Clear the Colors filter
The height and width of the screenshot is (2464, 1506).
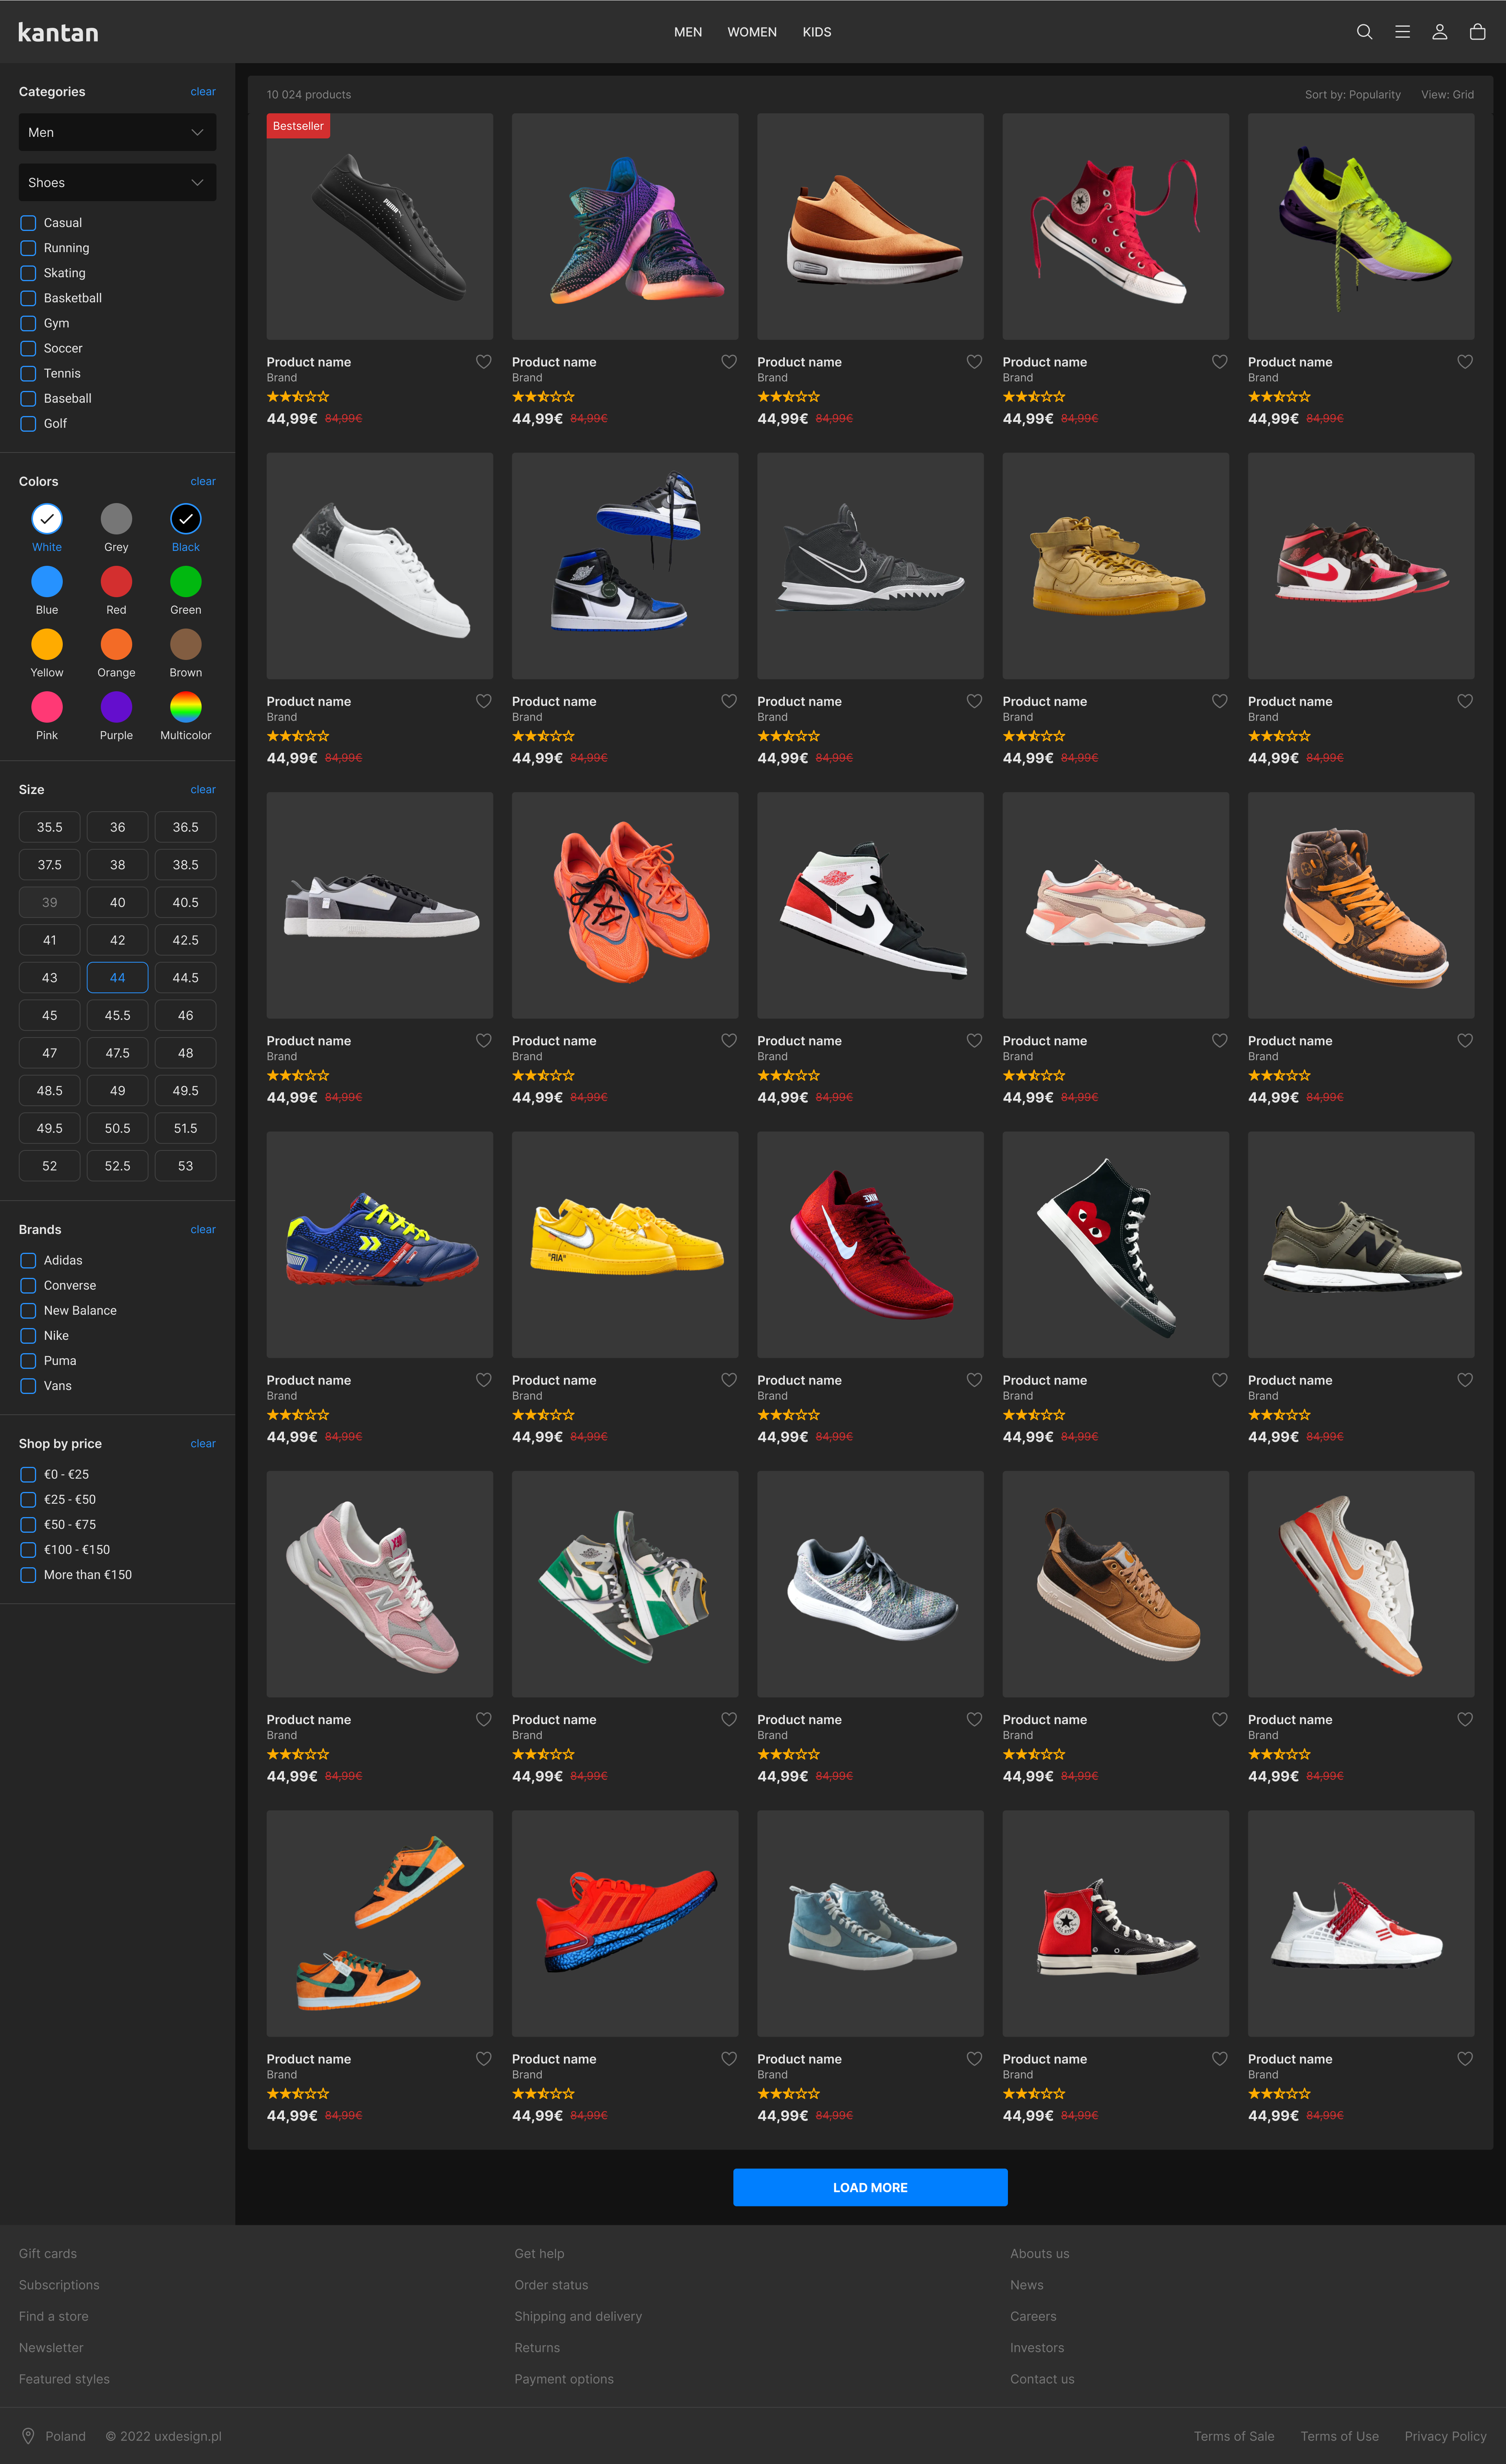[x=203, y=482]
